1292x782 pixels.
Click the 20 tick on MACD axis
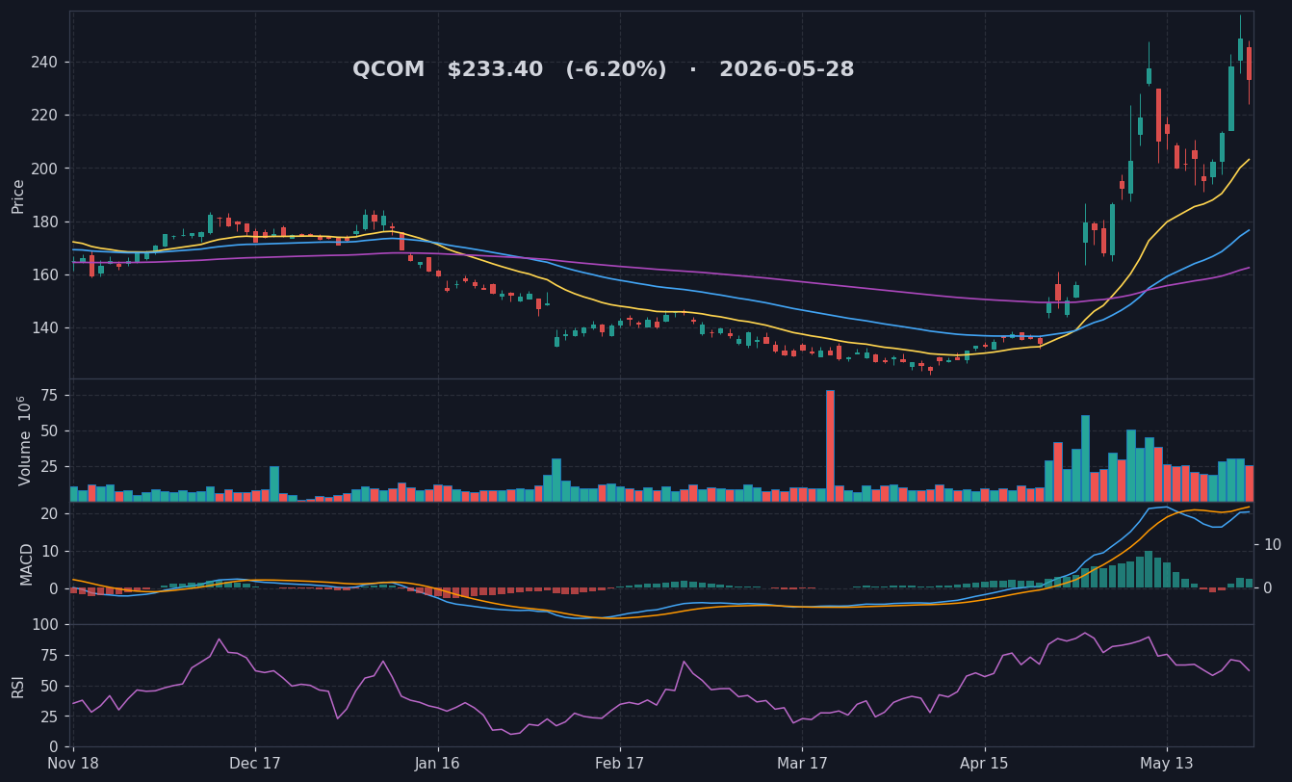pyautogui.click(x=50, y=514)
